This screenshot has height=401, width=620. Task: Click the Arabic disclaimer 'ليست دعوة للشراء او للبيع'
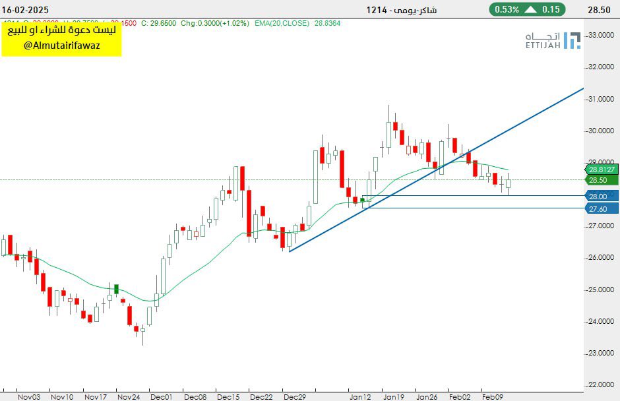62,30
